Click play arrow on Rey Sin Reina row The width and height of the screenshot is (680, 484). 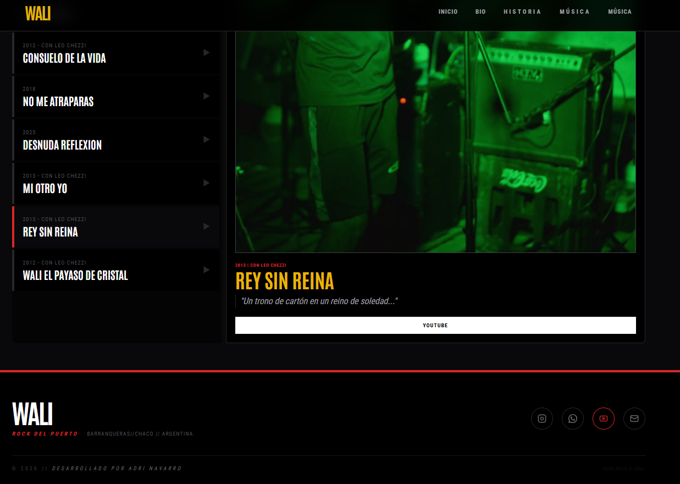tap(206, 227)
